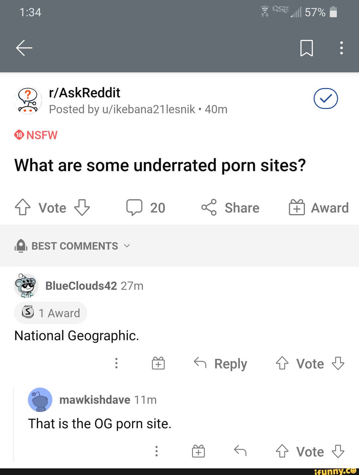
Task: Reply to mawkishdave's comment using arrow icon
Action: click(x=240, y=451)
